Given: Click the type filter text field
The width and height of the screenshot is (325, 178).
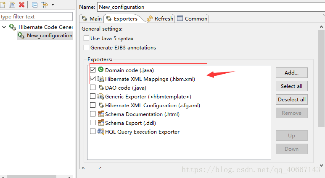Looking at the screenshot, I should [x=36, y=16].
